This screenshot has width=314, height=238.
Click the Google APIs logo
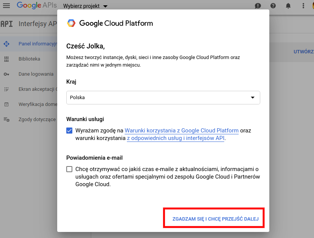(37, 5)
